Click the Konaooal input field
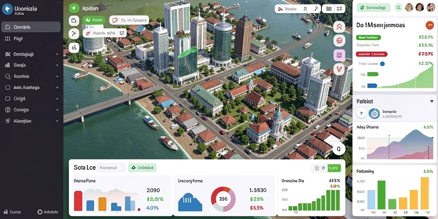This screenshot has width=438, height=219. coord(111,168)
